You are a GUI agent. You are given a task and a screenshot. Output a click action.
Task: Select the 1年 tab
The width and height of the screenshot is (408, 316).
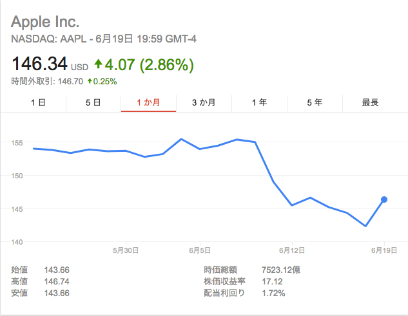pos(259,102)
